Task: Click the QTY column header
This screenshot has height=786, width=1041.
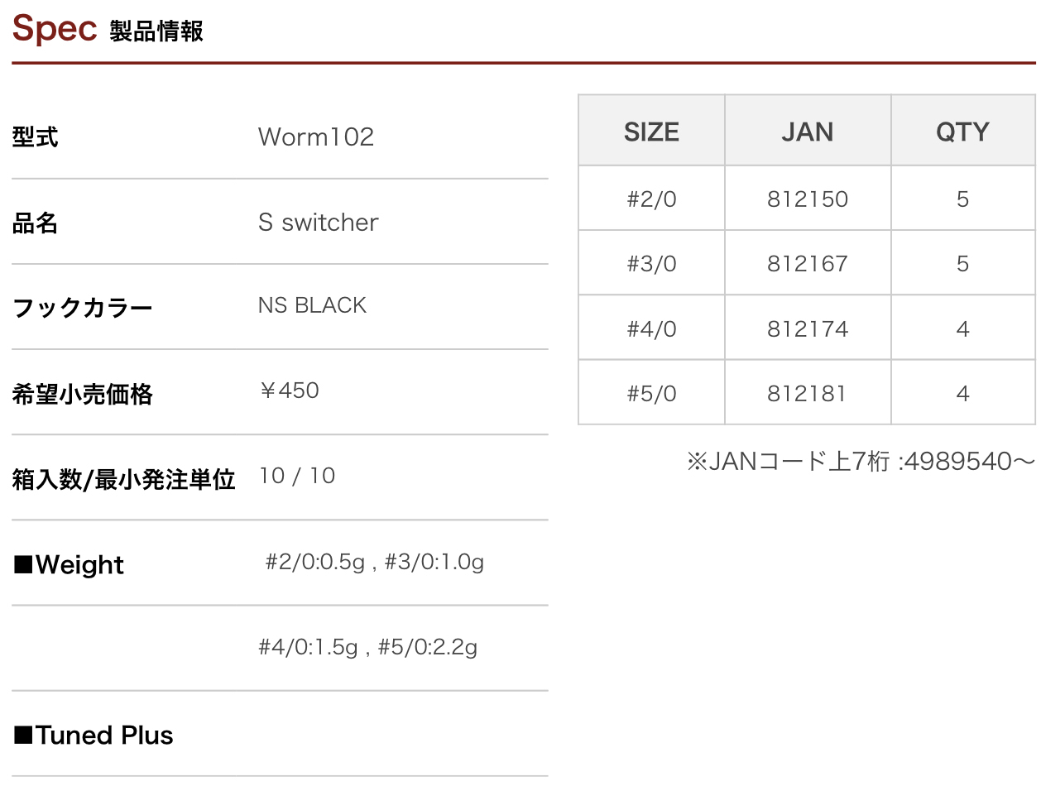Action: click(962, 132)
